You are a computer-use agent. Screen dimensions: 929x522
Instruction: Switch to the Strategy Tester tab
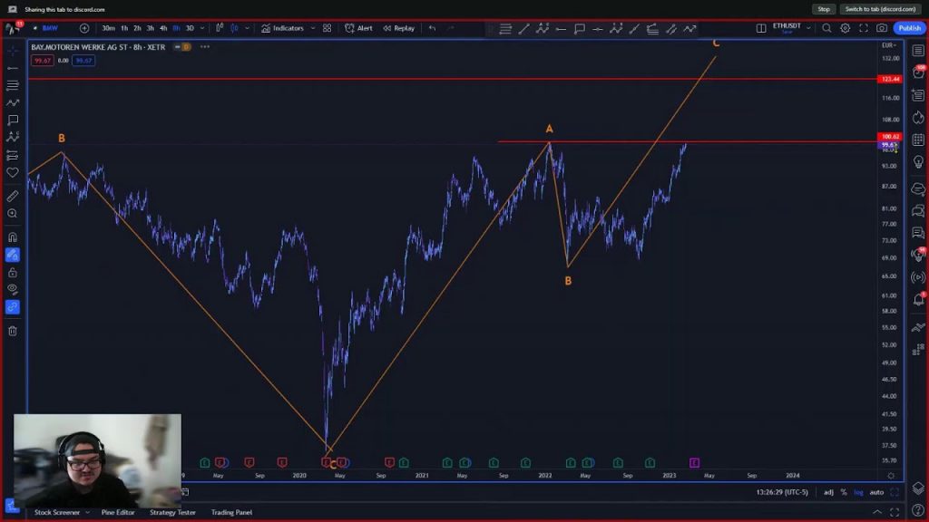click(172, 512)
